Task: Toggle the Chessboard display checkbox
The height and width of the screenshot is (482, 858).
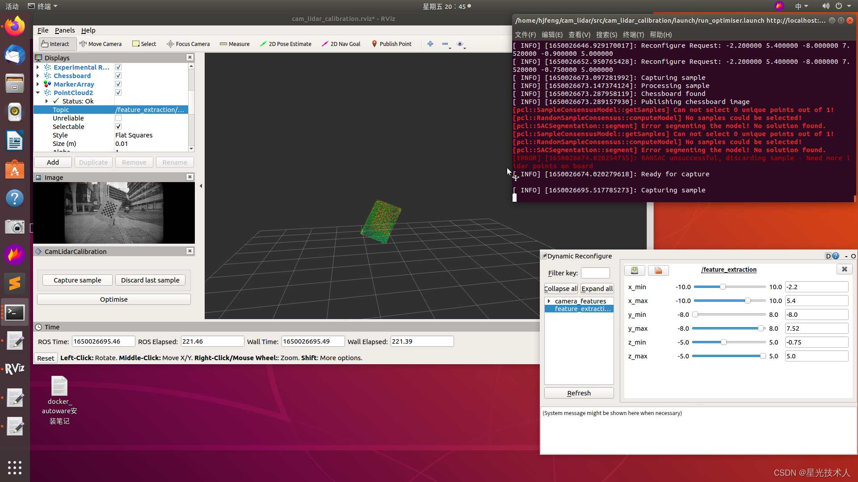Action: [118, 76]
